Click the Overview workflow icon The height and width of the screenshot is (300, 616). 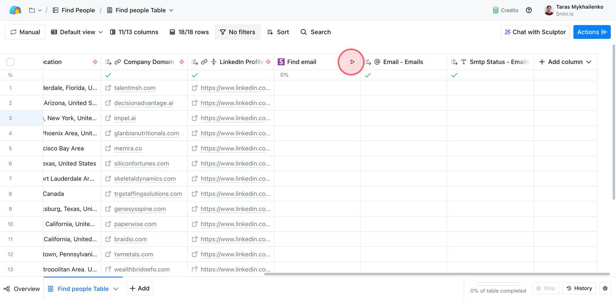7,289
